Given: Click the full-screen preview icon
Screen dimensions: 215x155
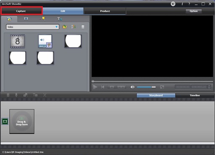Looking at the screenshot, I should coord(162,87).
